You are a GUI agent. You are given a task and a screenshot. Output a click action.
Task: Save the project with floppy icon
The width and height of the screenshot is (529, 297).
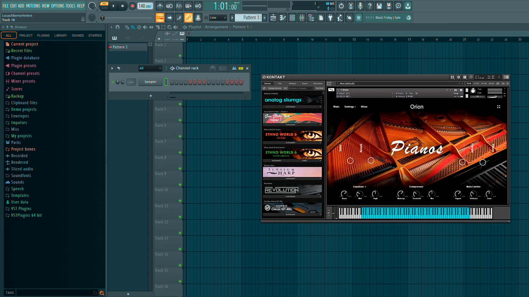(379, 6)
